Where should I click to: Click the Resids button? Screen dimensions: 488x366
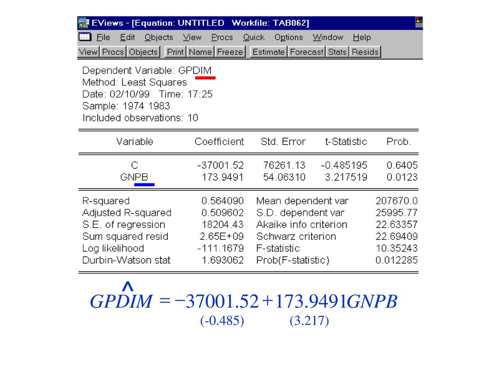tap(365, 51)
